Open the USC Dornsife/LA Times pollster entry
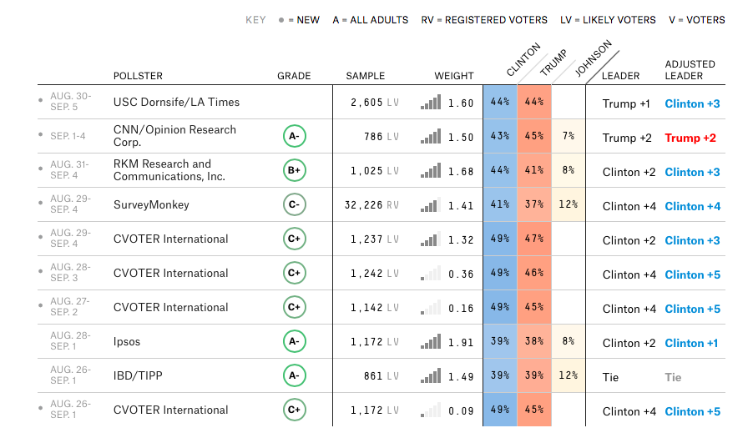Screen dimensions: 753x438 [x=176, y=102]
